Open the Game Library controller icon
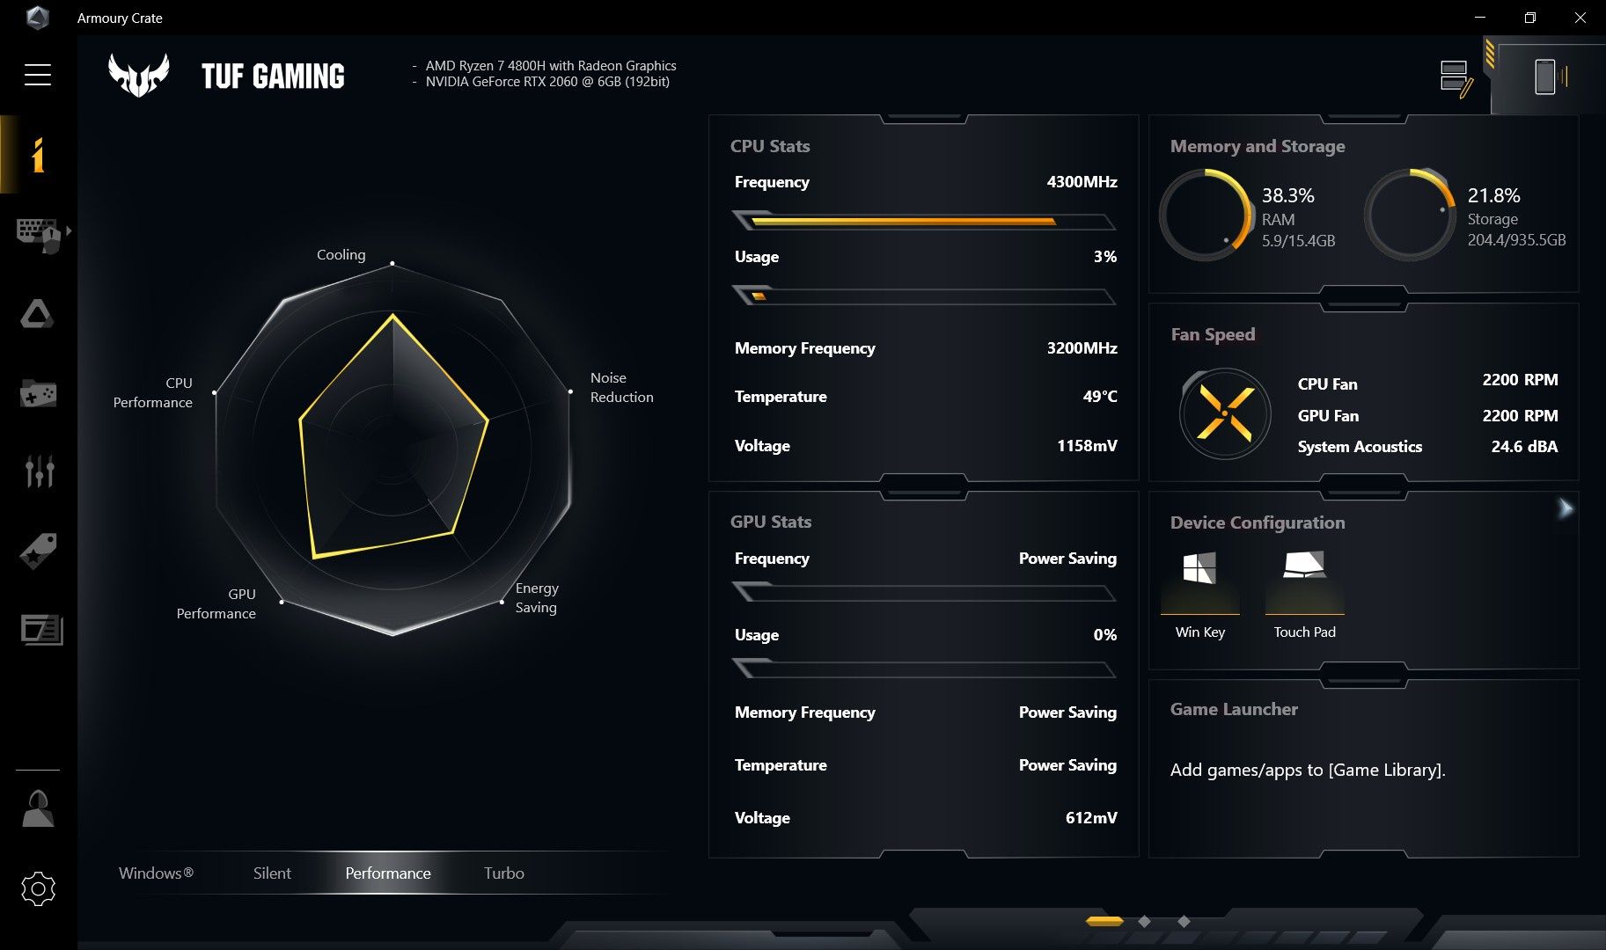 tap(38, 393)
